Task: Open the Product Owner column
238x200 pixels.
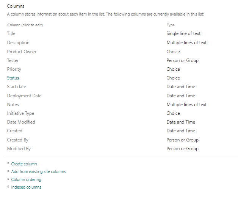Action: (x=22, y=52)
